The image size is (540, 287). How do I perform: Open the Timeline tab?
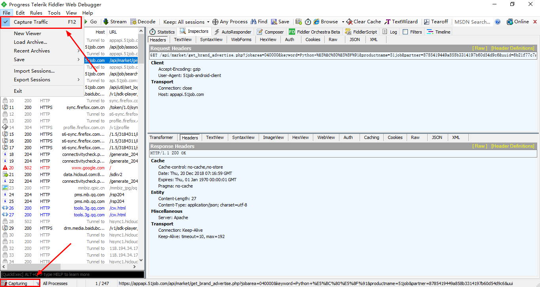coord(439,32)
